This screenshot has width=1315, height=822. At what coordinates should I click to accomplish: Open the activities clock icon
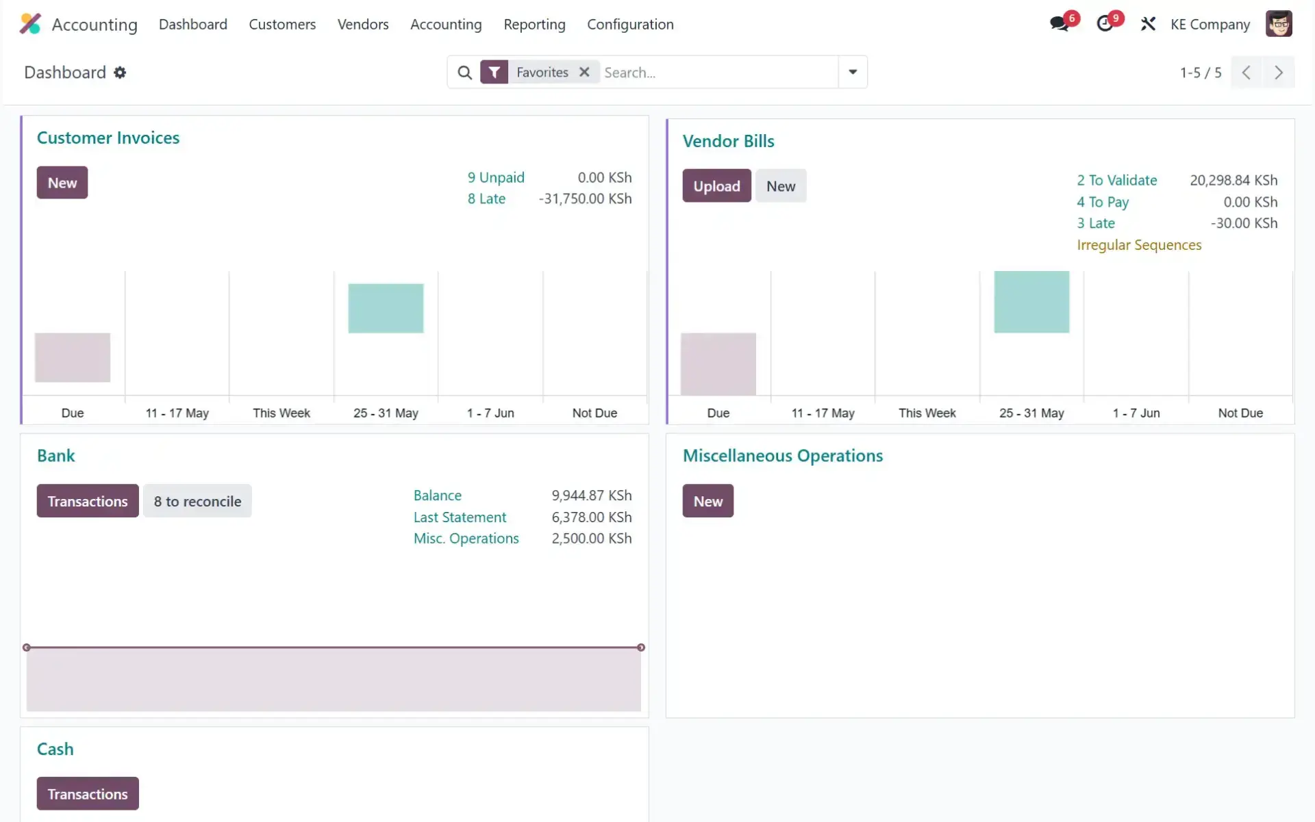[x=1104, y=24]
